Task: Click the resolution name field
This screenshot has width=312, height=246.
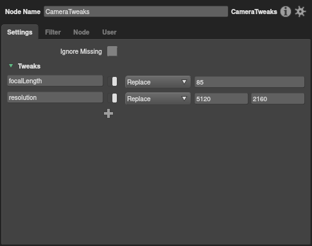Action: 55,97
